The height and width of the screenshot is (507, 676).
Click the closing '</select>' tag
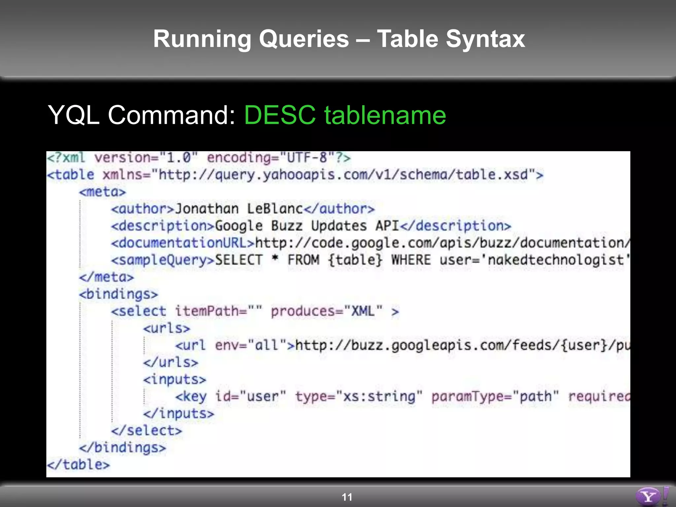pos(147,431)
